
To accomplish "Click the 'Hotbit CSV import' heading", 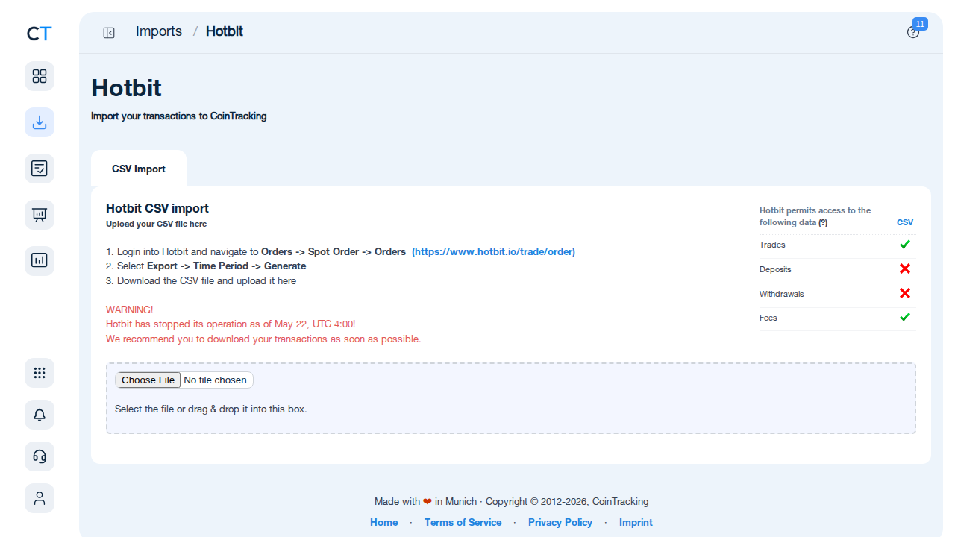I will (157, 209).
